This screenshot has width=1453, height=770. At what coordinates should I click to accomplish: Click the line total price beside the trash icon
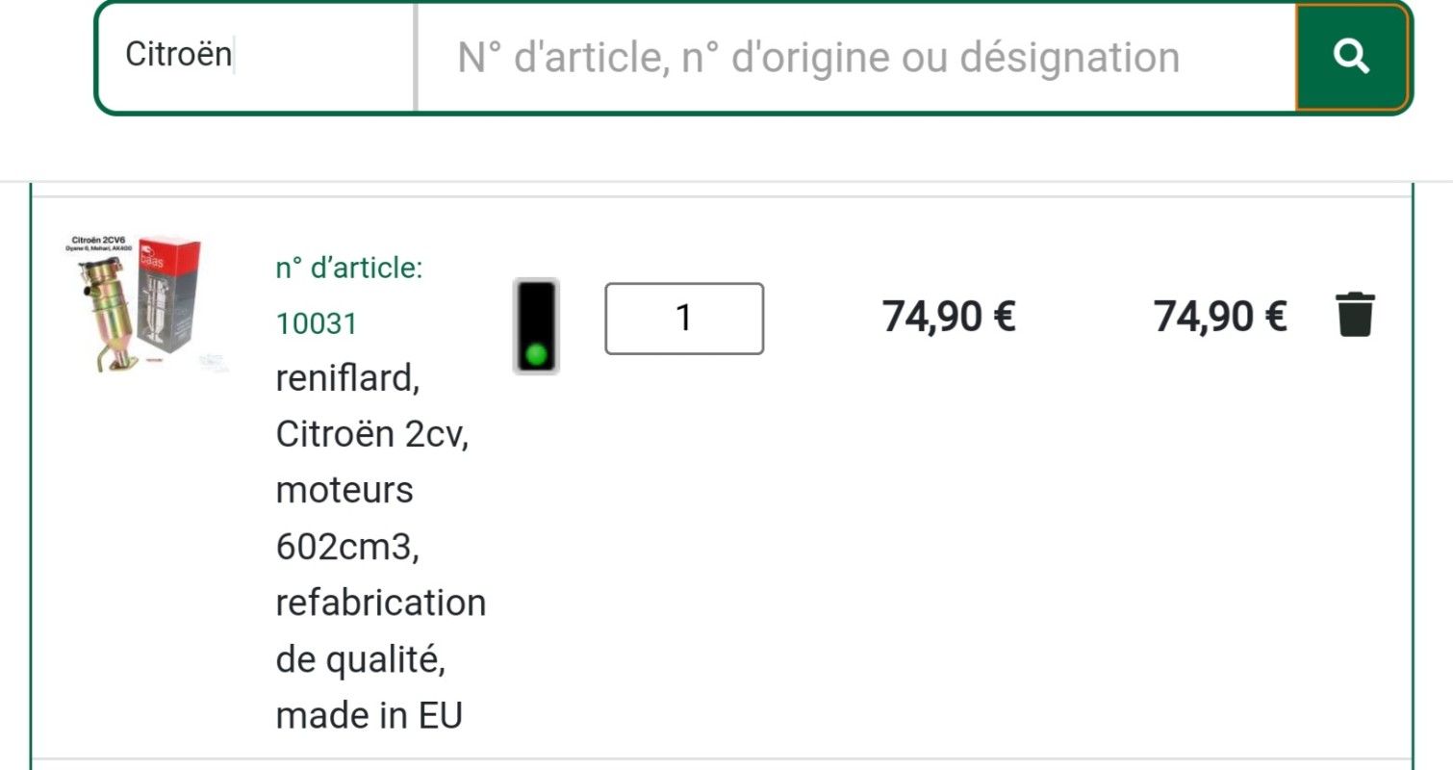point(1220,316)
